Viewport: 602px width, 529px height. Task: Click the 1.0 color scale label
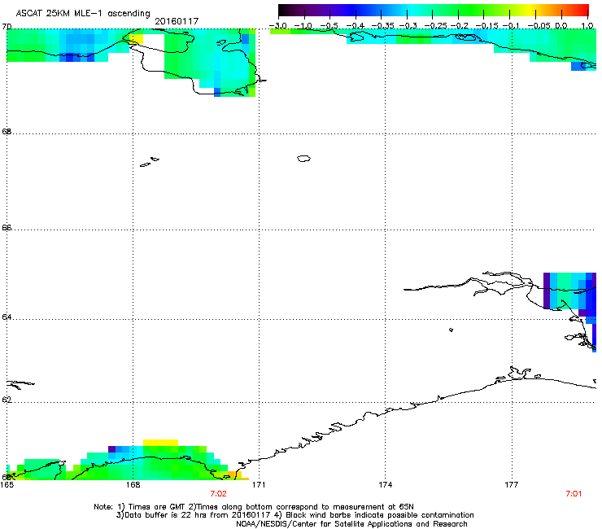tap(587, 26)
